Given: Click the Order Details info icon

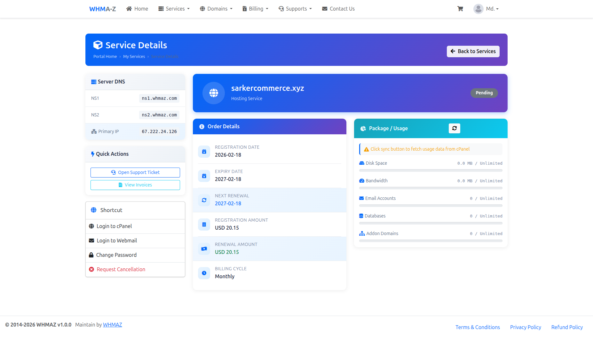Looking at the screenshot, I should [202, 127].
